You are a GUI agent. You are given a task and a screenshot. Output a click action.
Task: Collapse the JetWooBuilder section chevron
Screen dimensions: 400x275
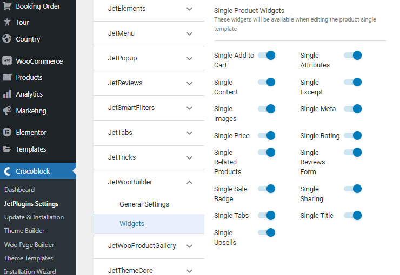point(189,182)
